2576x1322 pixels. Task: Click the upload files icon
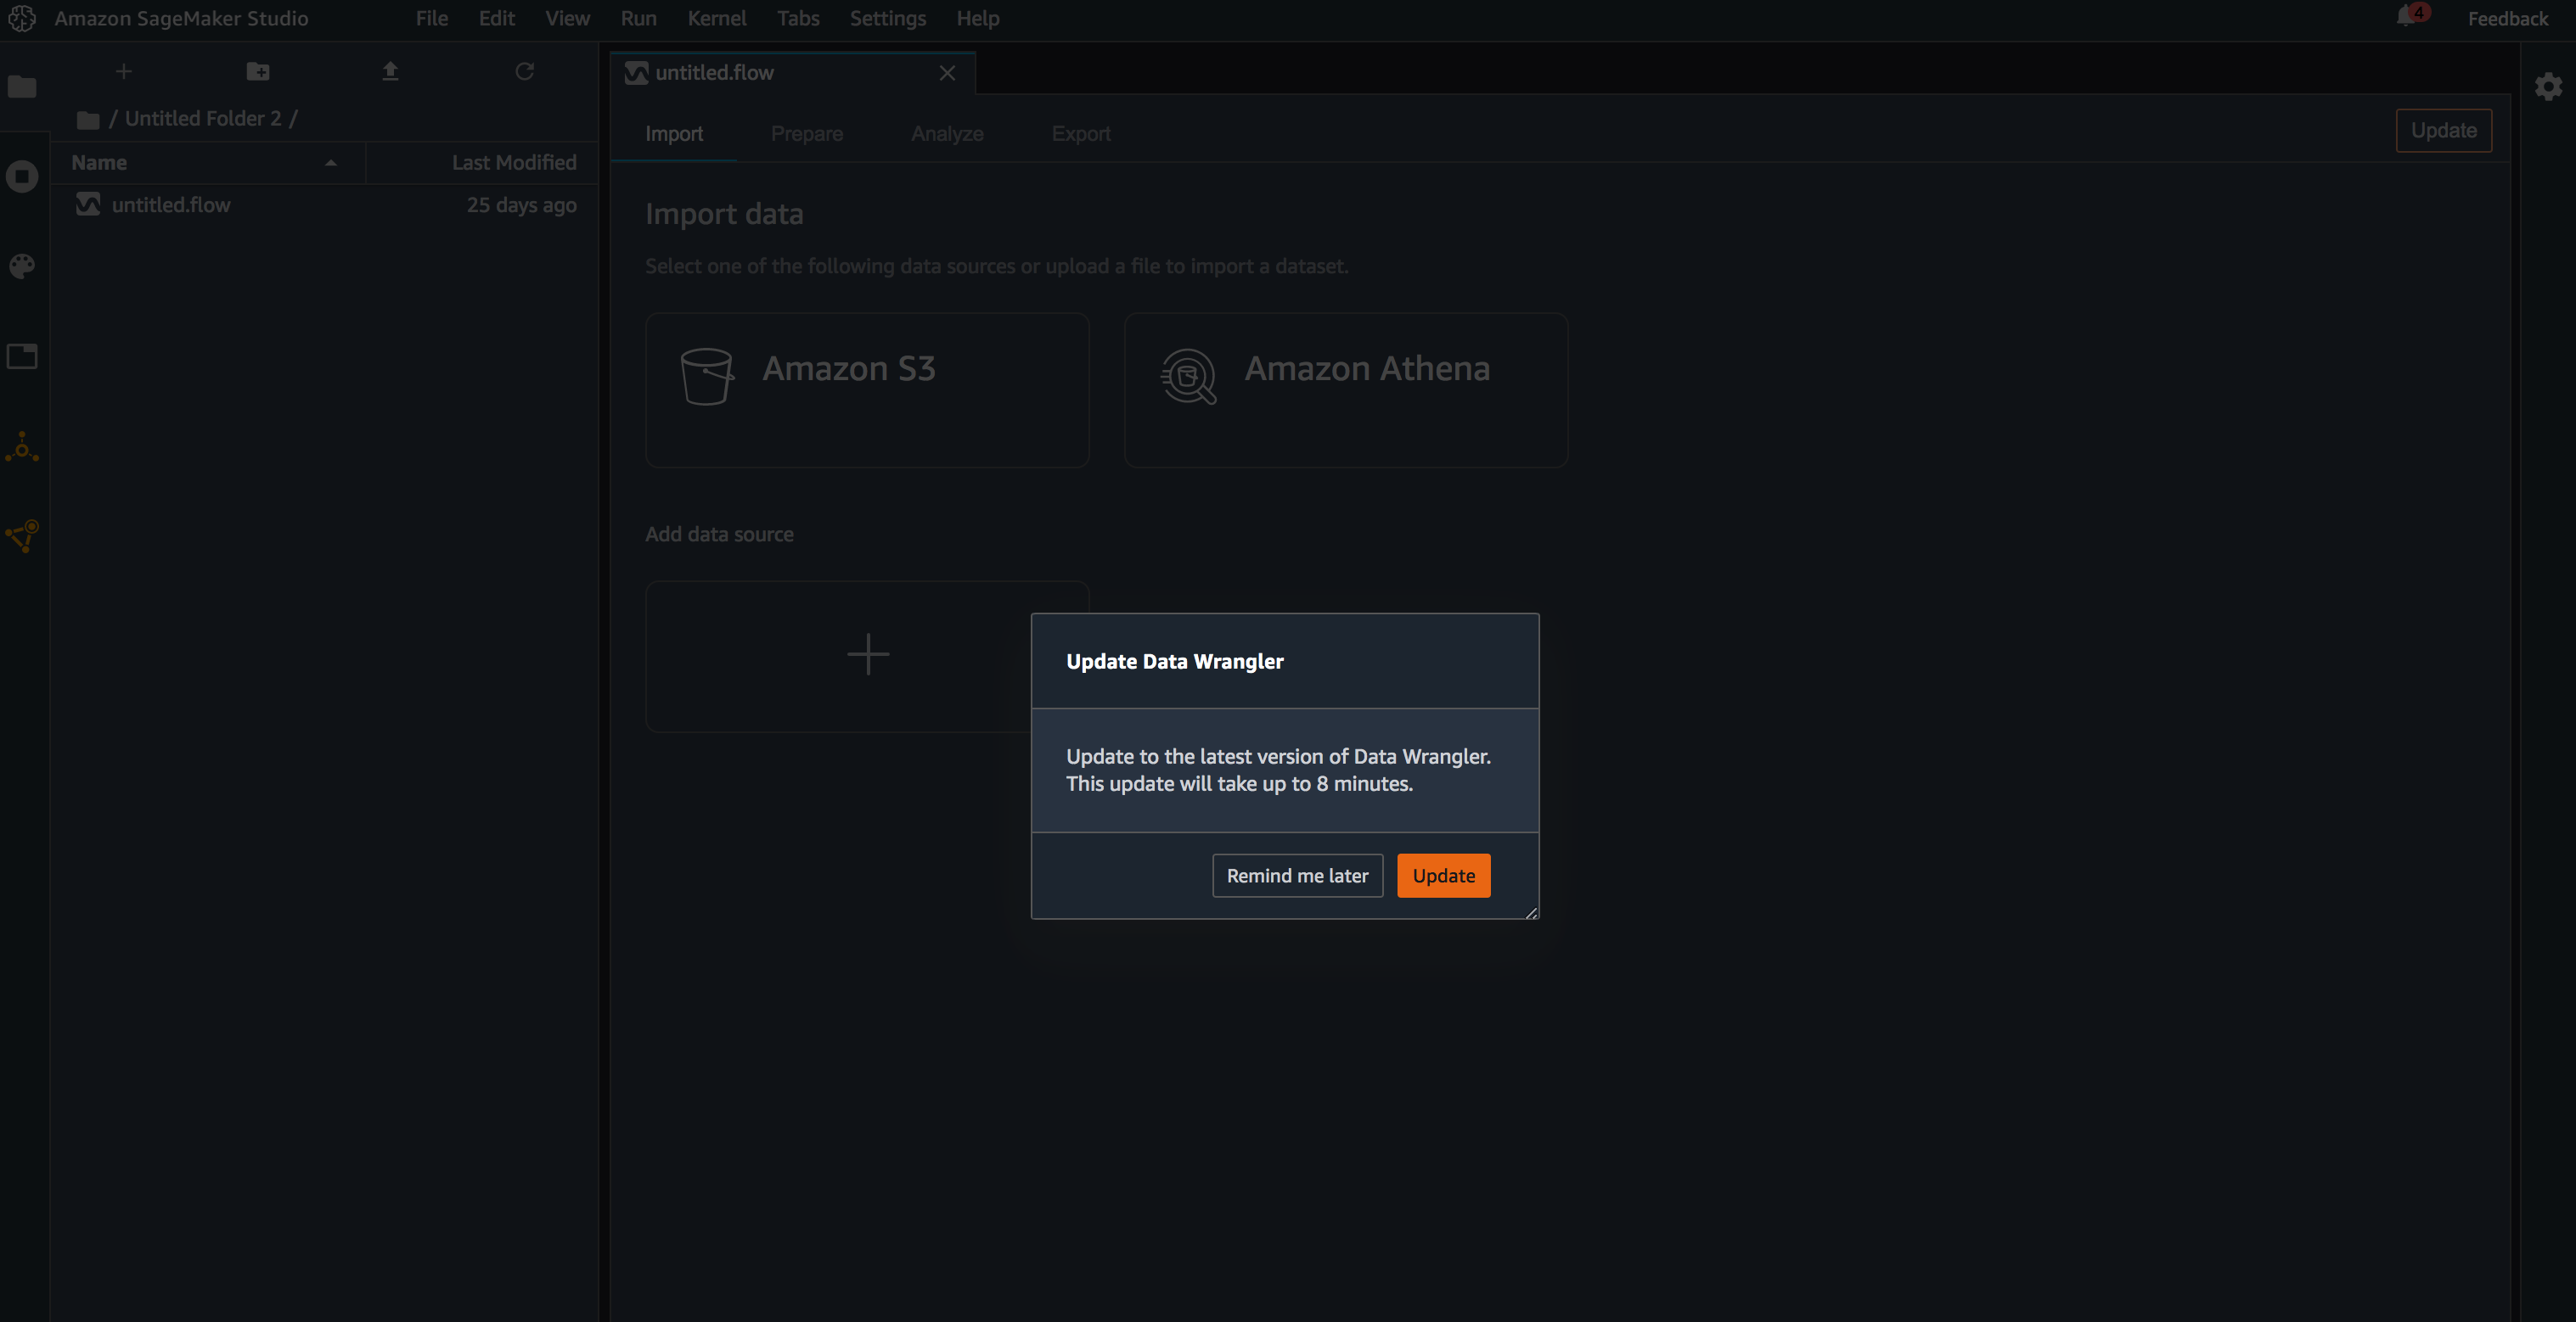coord(391,72)
